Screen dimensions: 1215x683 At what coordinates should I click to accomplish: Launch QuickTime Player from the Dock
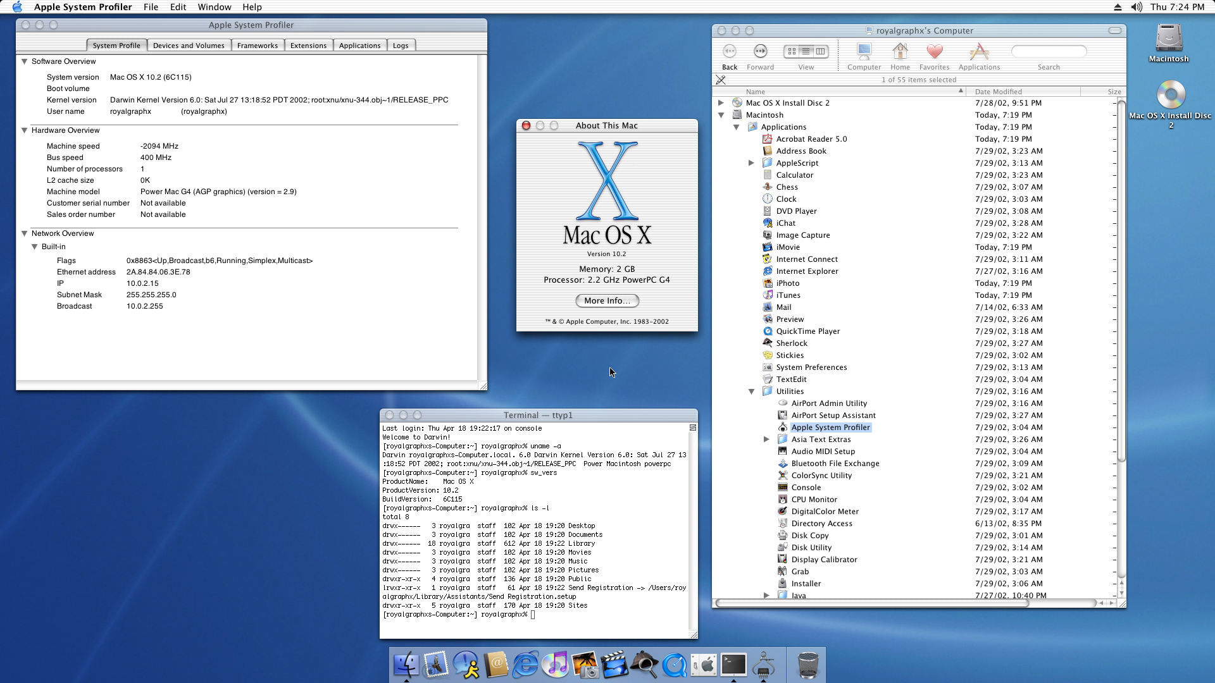click(675, 665)
